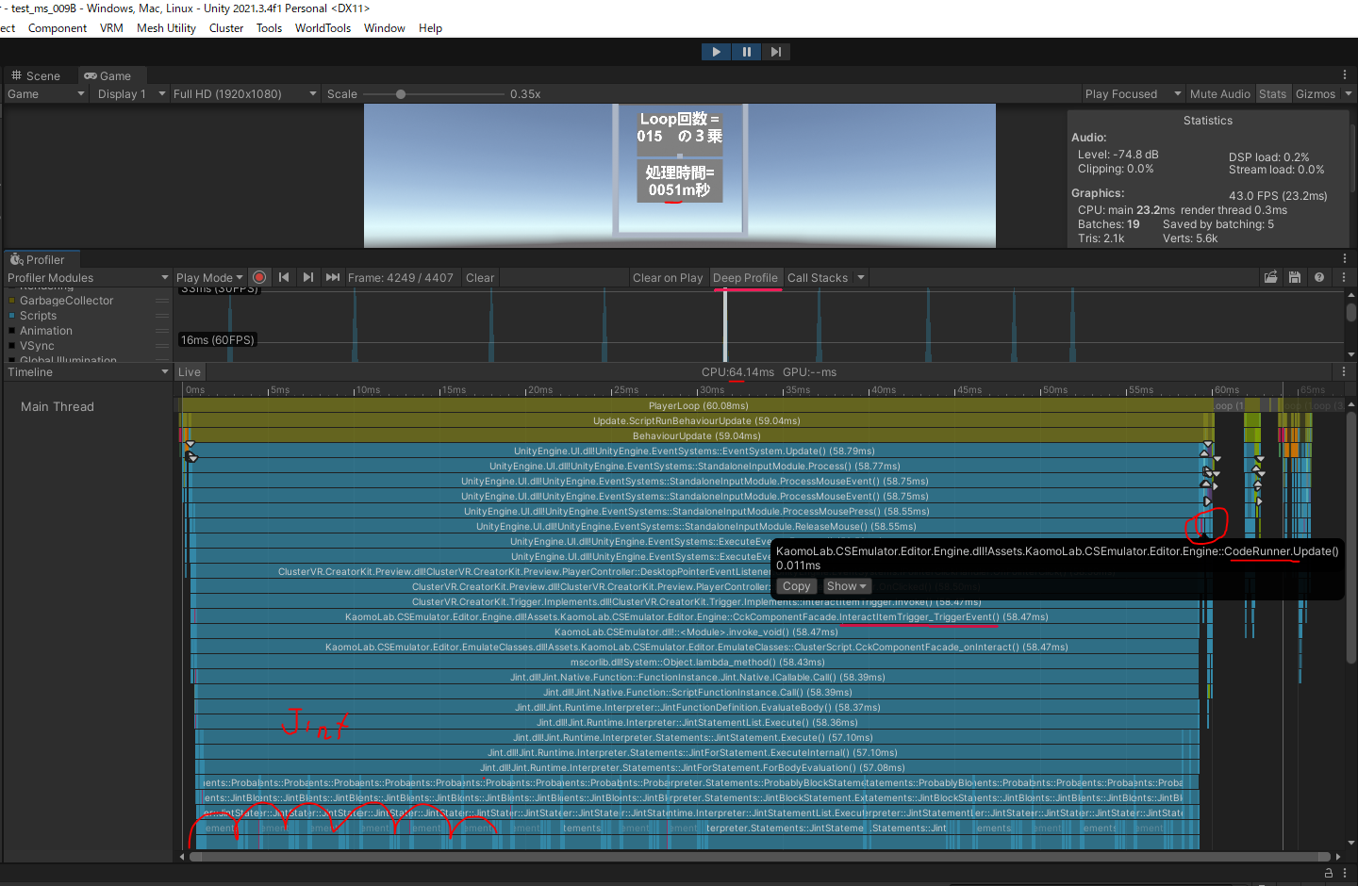
Task: Select the Update.ScriptRunBehaviourUpdate sample bar
Action: coord(697,420)
